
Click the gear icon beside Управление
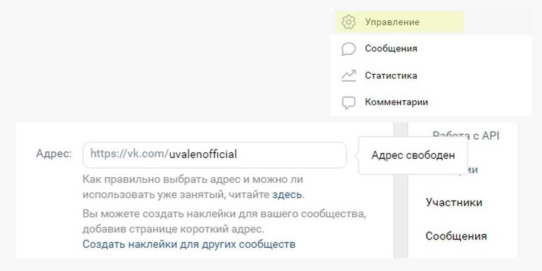tap(349, 22)
